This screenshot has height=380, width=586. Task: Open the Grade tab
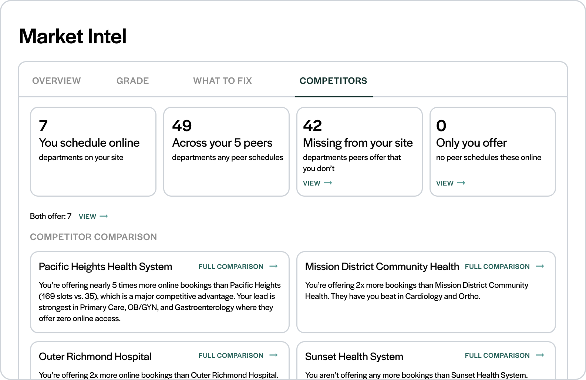point(132,81)
